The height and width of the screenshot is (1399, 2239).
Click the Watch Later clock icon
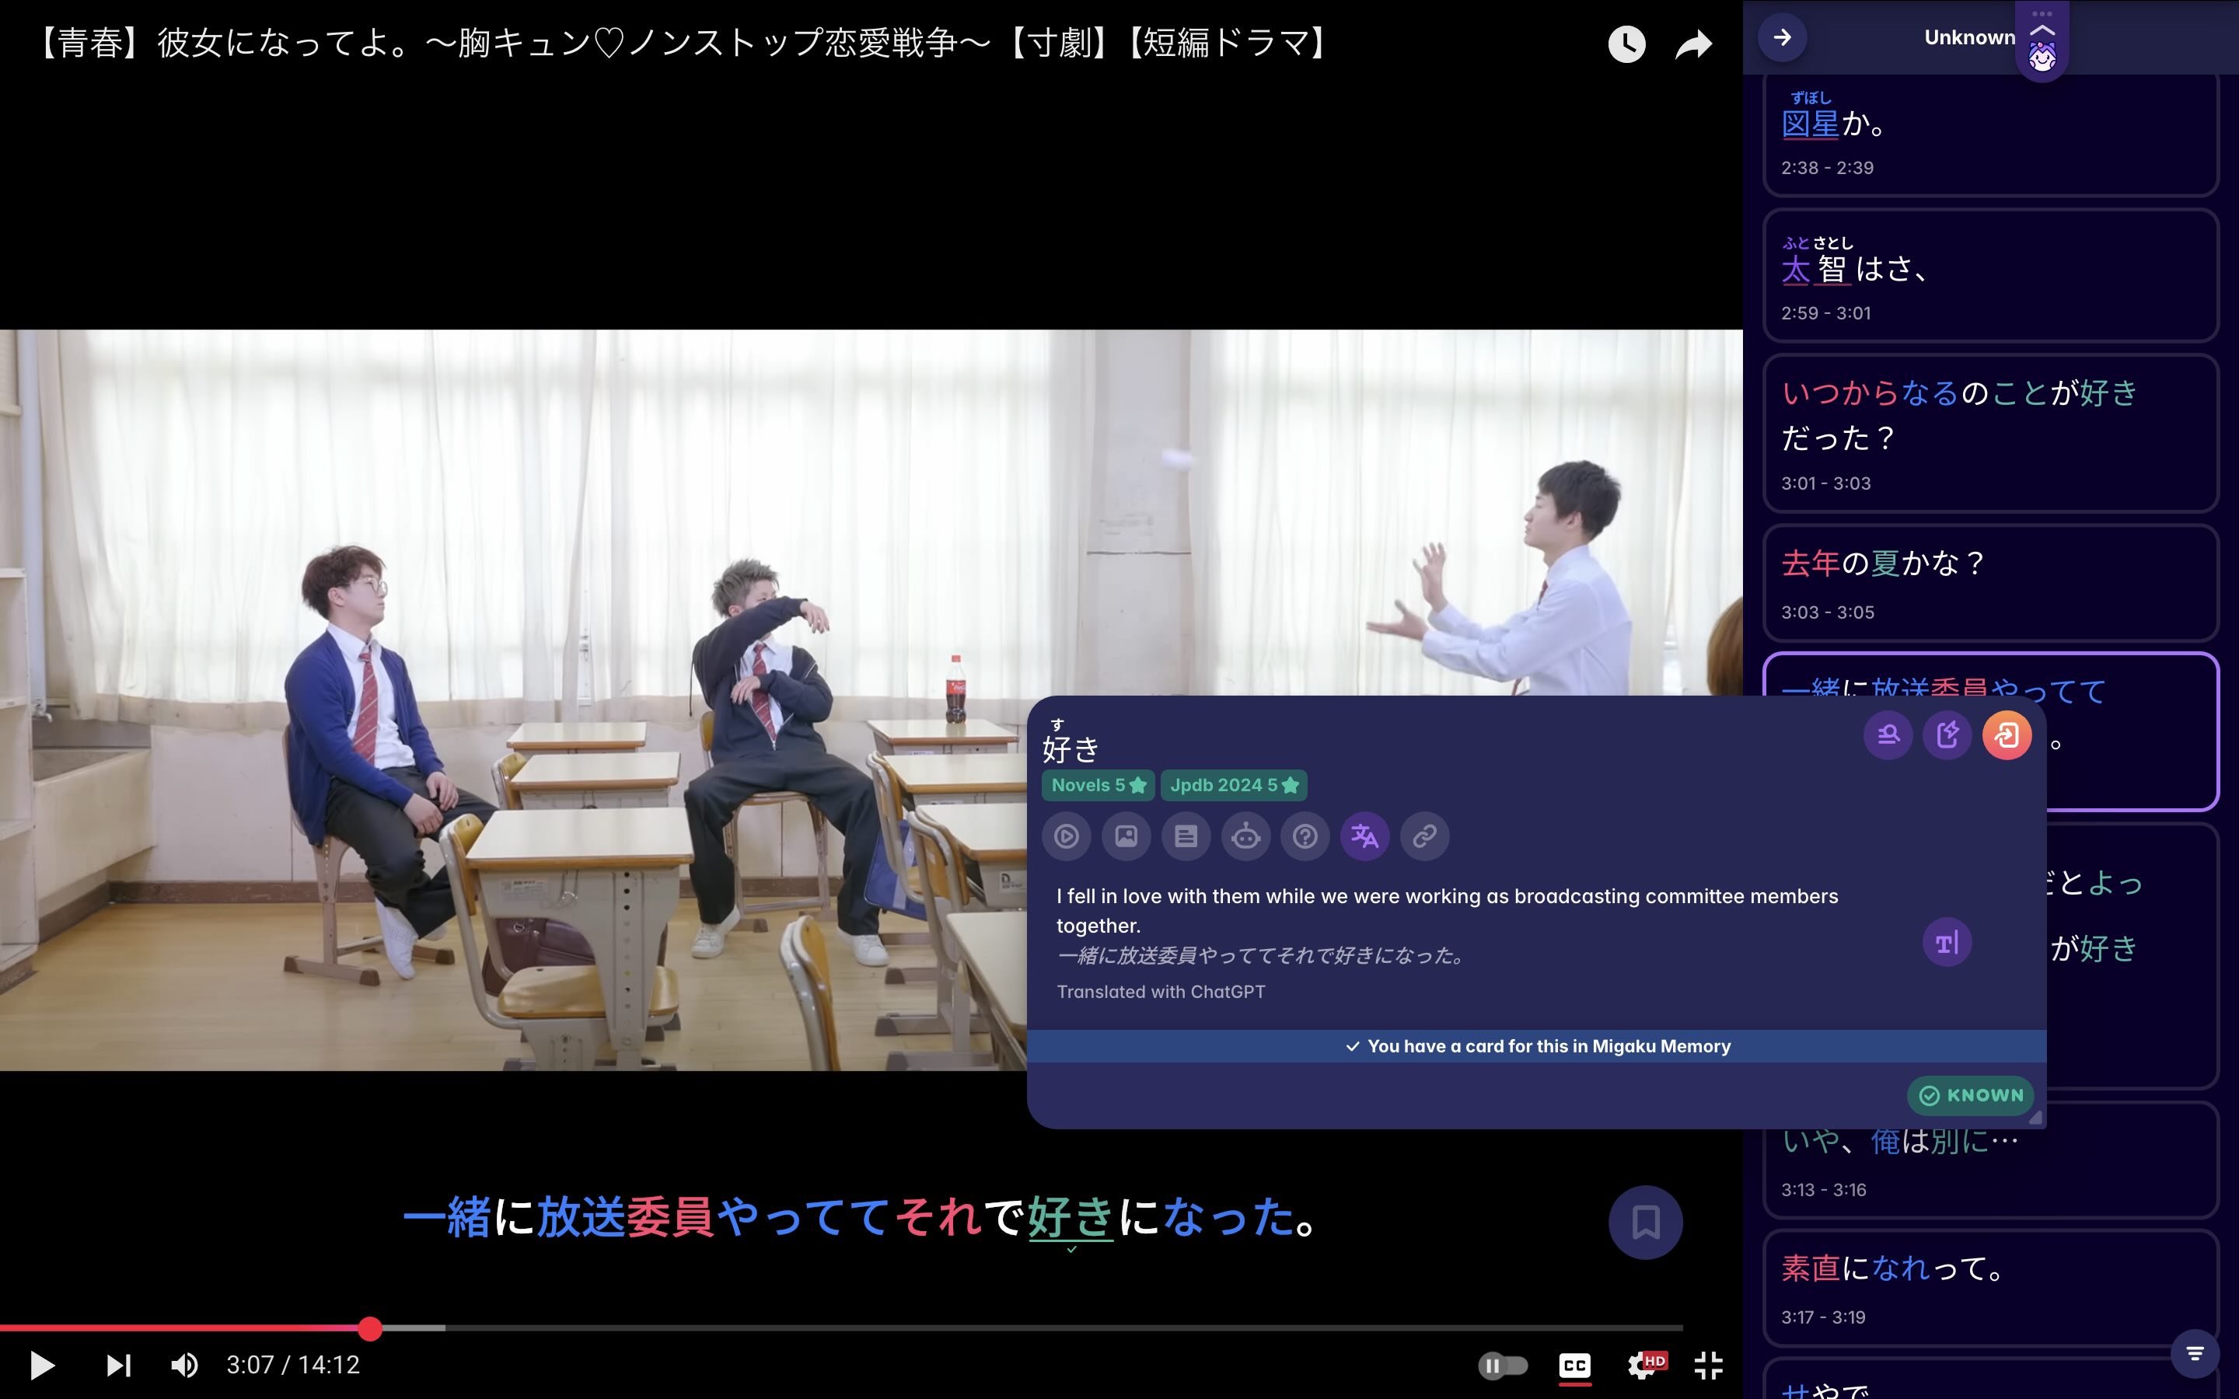(1626, 44)
